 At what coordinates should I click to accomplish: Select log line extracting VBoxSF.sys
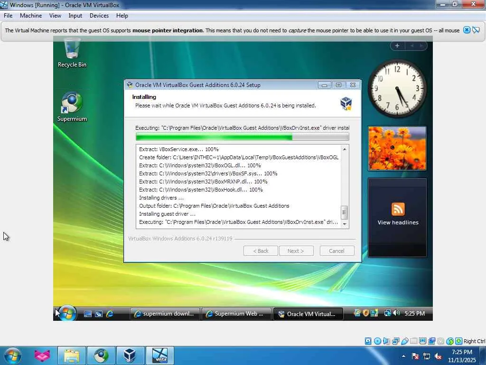(208, 173)
